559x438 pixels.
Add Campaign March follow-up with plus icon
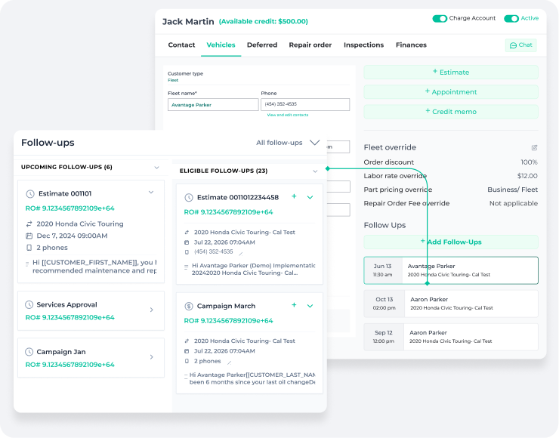tap(294, 304)
